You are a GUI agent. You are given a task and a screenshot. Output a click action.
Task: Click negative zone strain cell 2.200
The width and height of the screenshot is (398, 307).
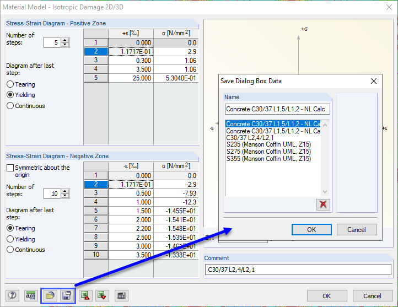pyautogui.click(x=131, y=228)
